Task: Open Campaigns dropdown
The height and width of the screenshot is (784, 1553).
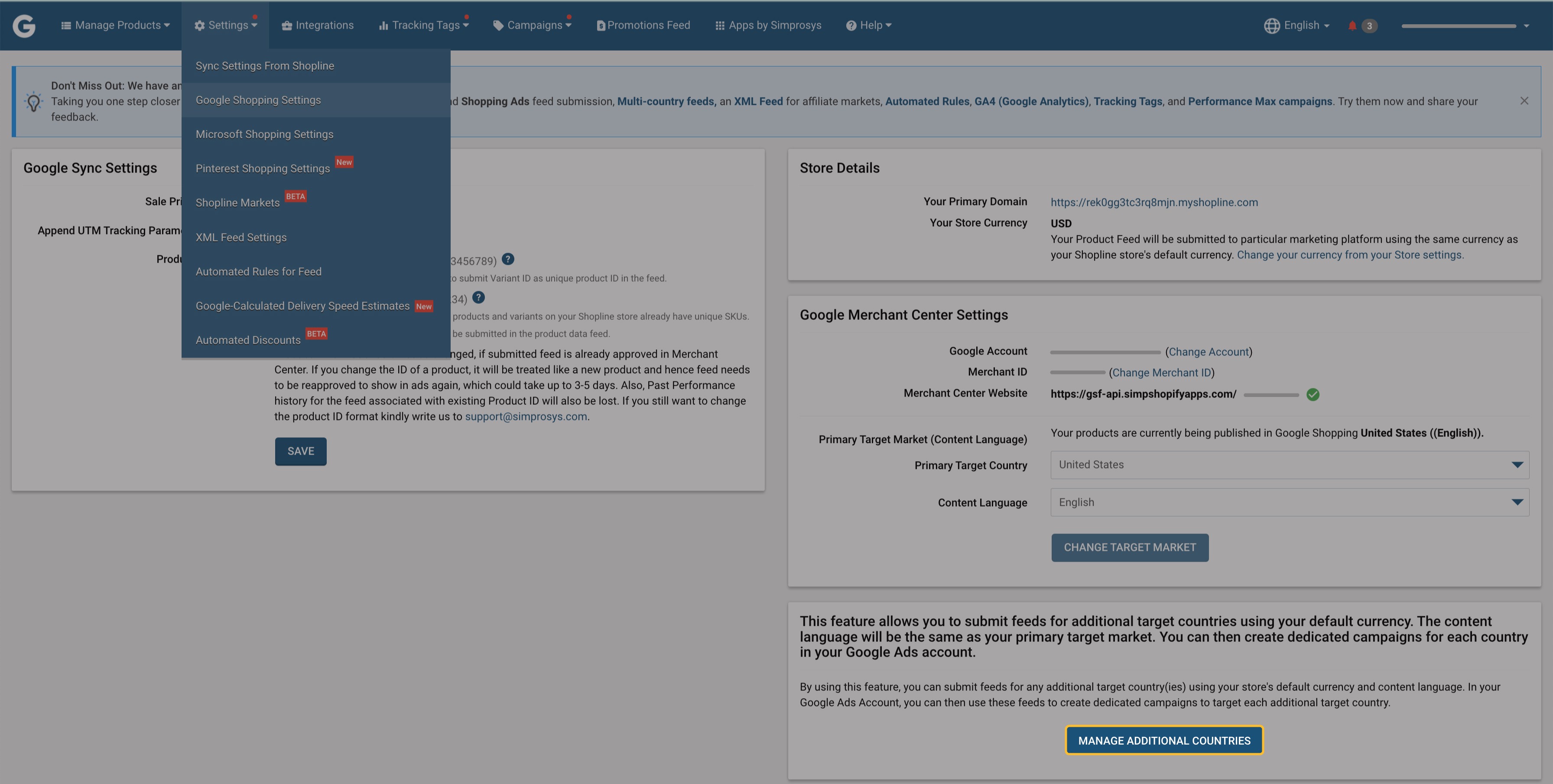Action: tap(532, 25)
